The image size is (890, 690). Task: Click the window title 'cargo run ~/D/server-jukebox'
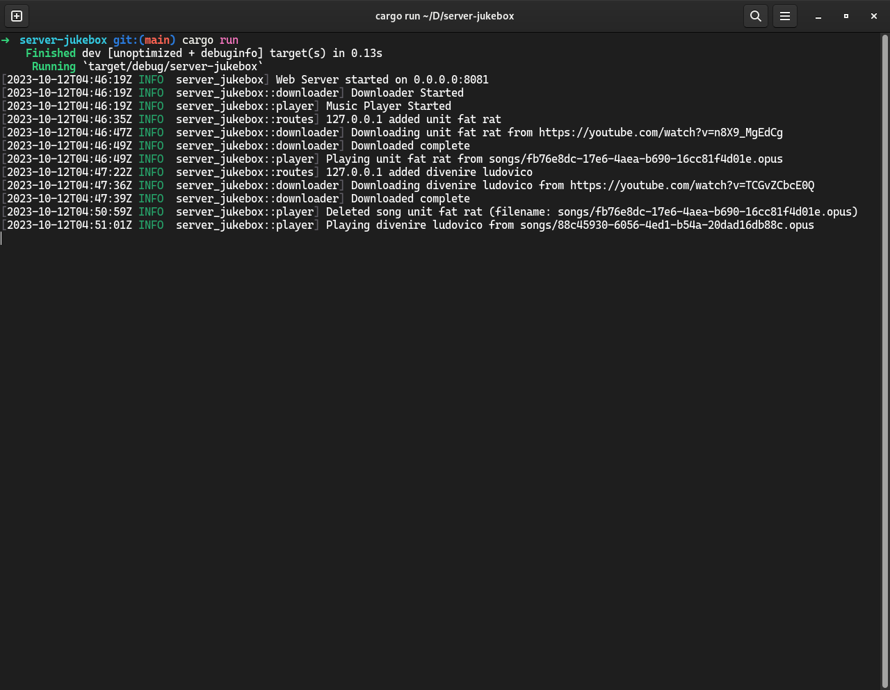point(445,16)
